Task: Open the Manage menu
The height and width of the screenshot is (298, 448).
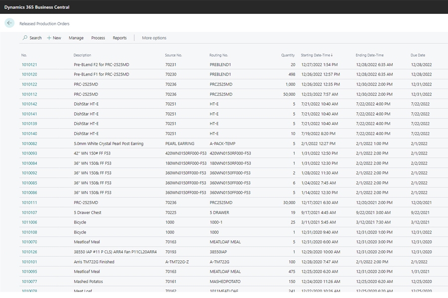Action: (76, 38)
